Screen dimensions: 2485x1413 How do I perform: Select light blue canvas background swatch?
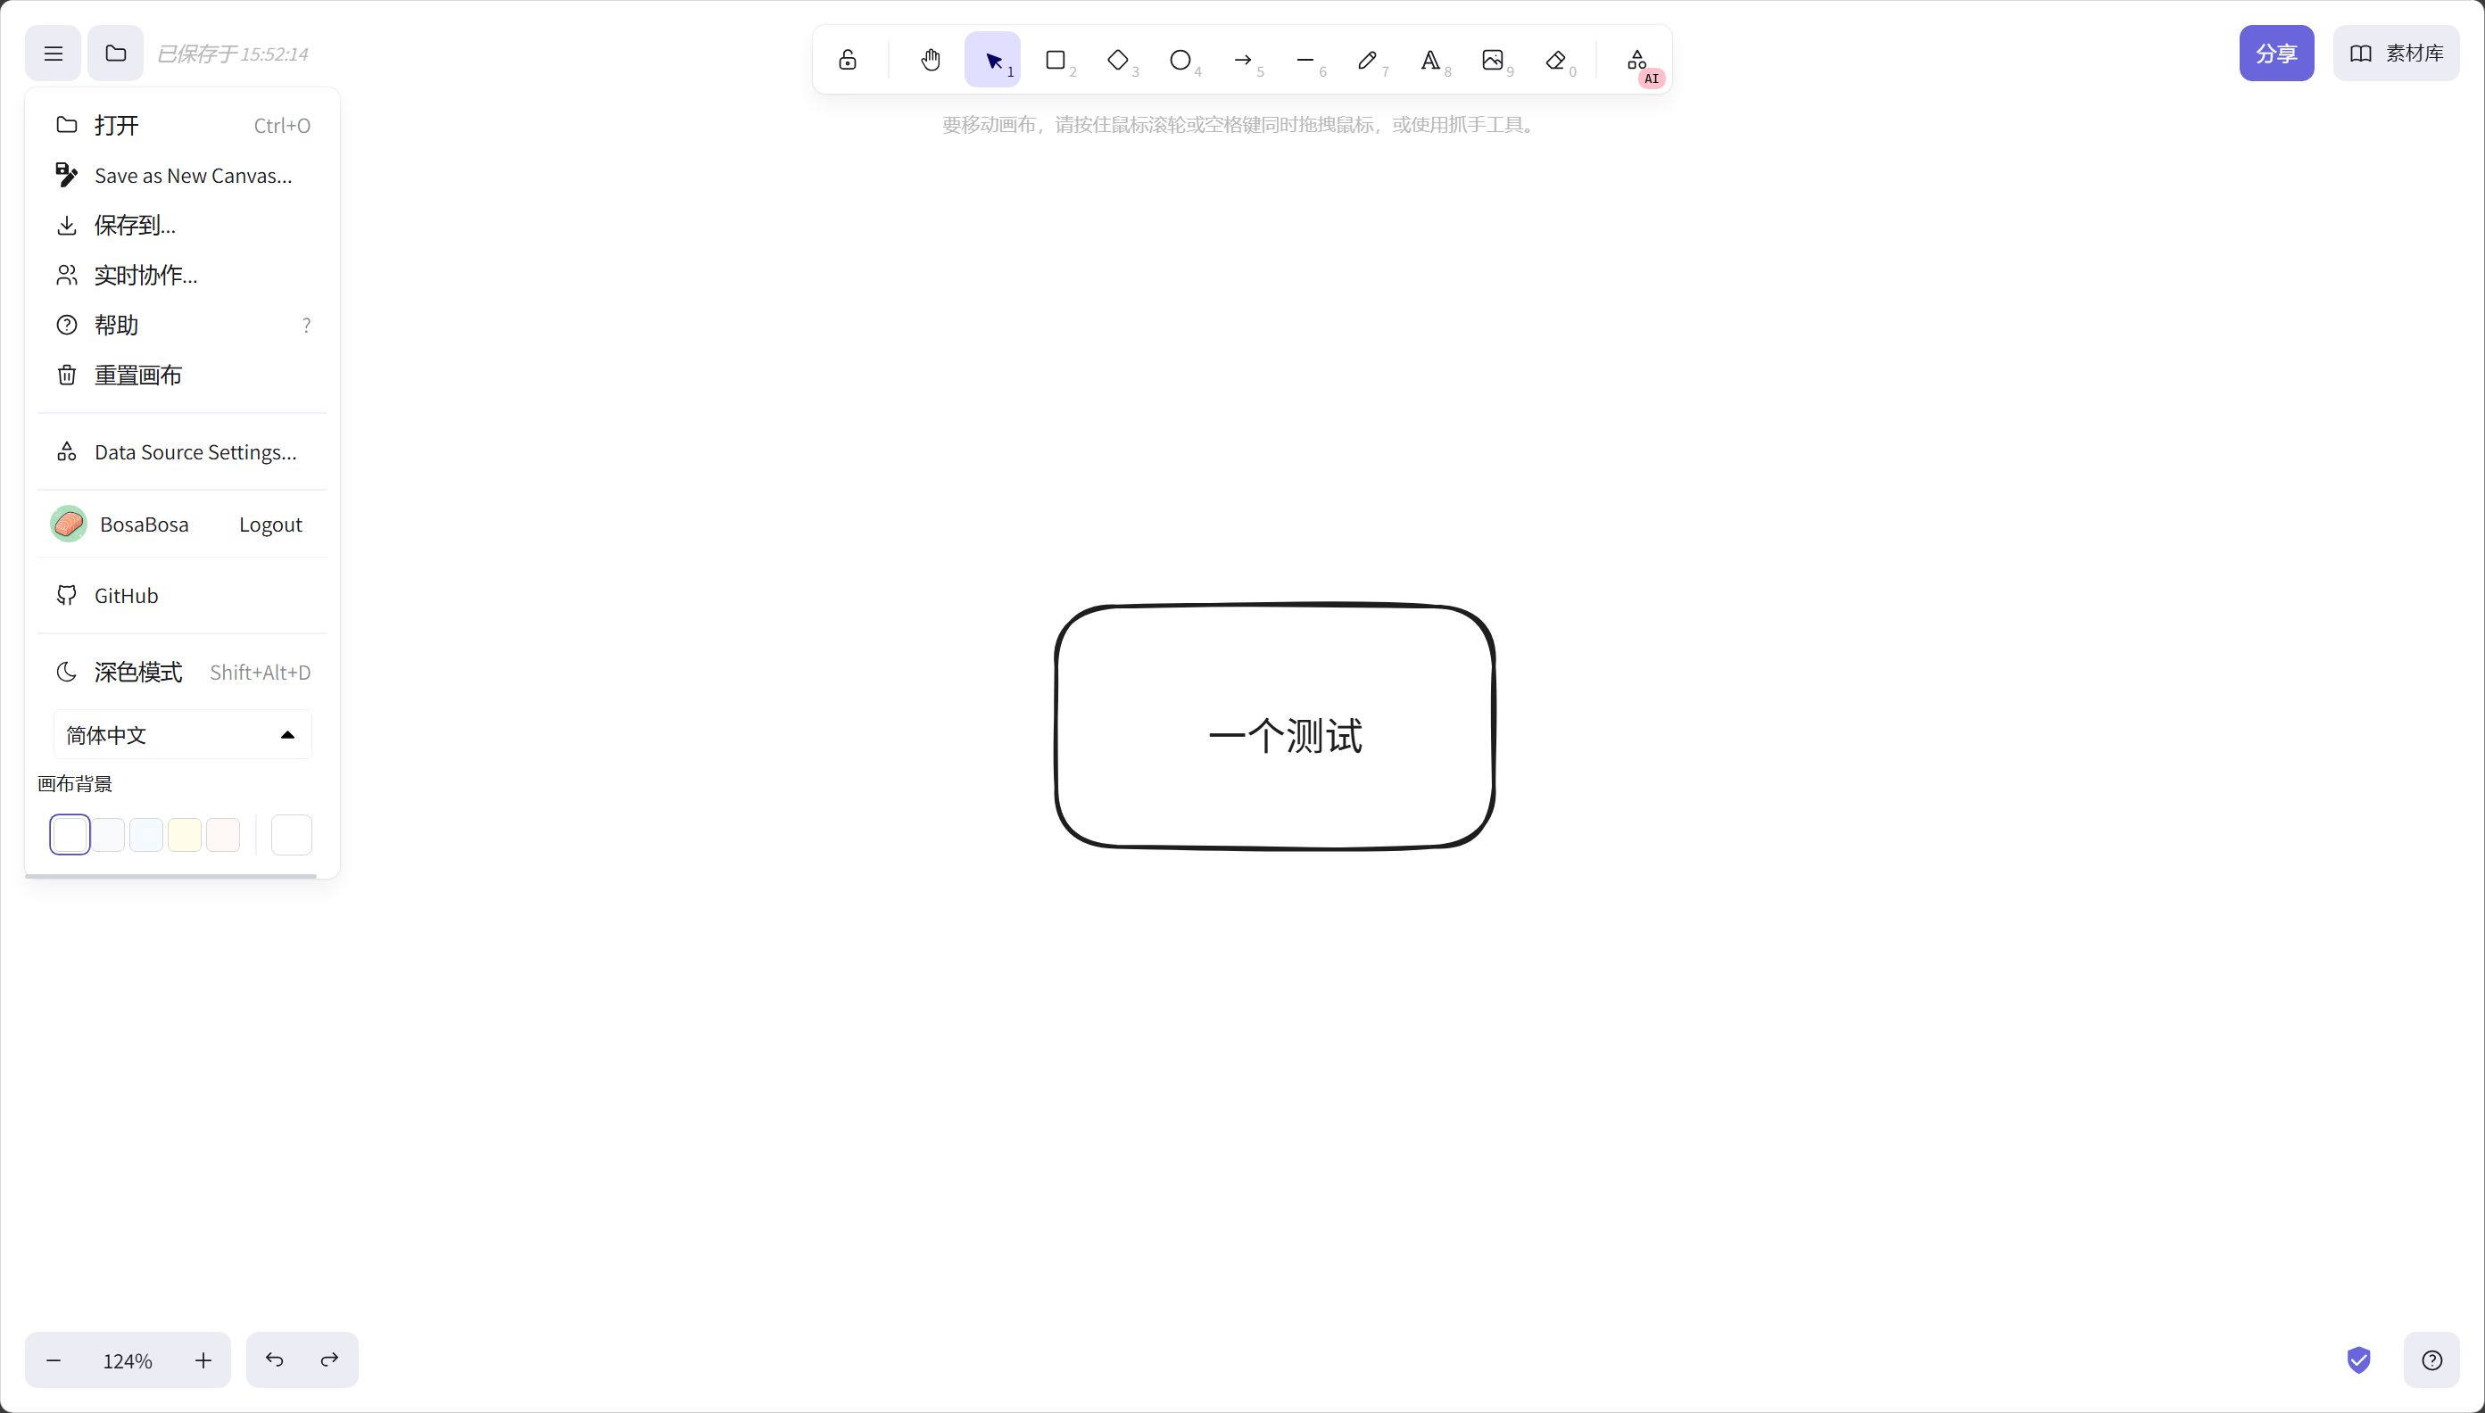(146, 835)
